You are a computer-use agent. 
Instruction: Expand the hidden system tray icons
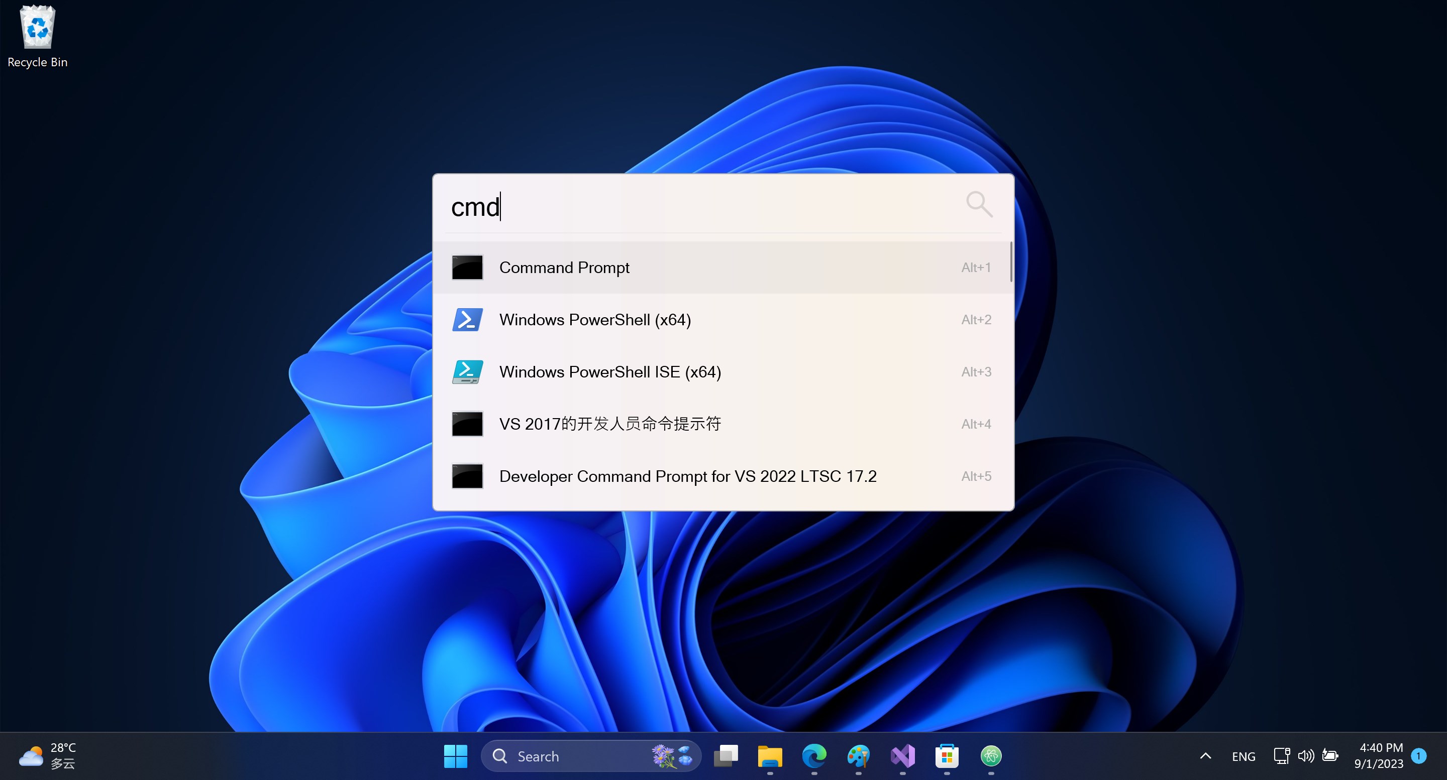point(1205,756)
